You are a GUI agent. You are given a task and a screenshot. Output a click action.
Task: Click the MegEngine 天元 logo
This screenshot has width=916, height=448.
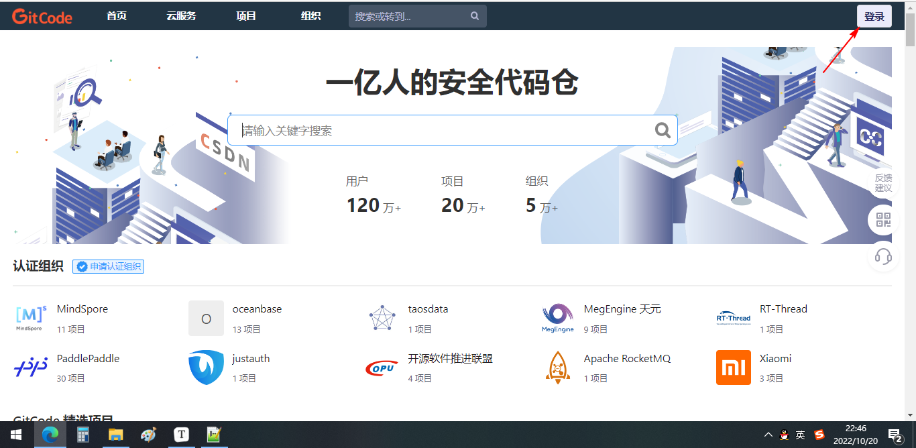tap(557, 316)
